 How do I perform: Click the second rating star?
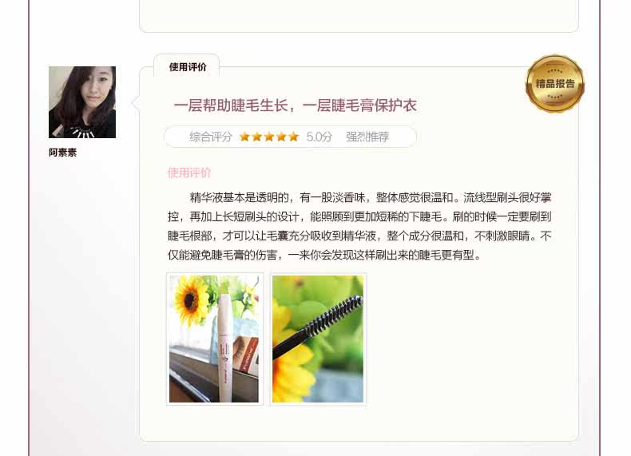point(256,137)
